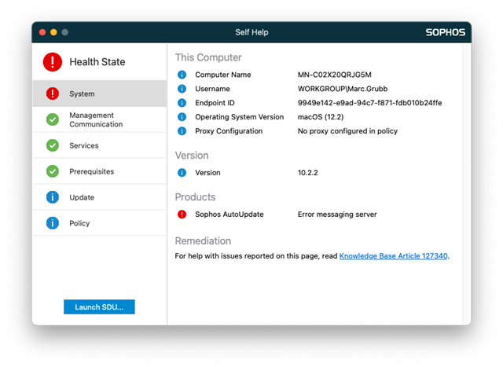Click the info icon next to Endpoint ID
This screenshot has height=367, width=503.
(x=182, y=103)
